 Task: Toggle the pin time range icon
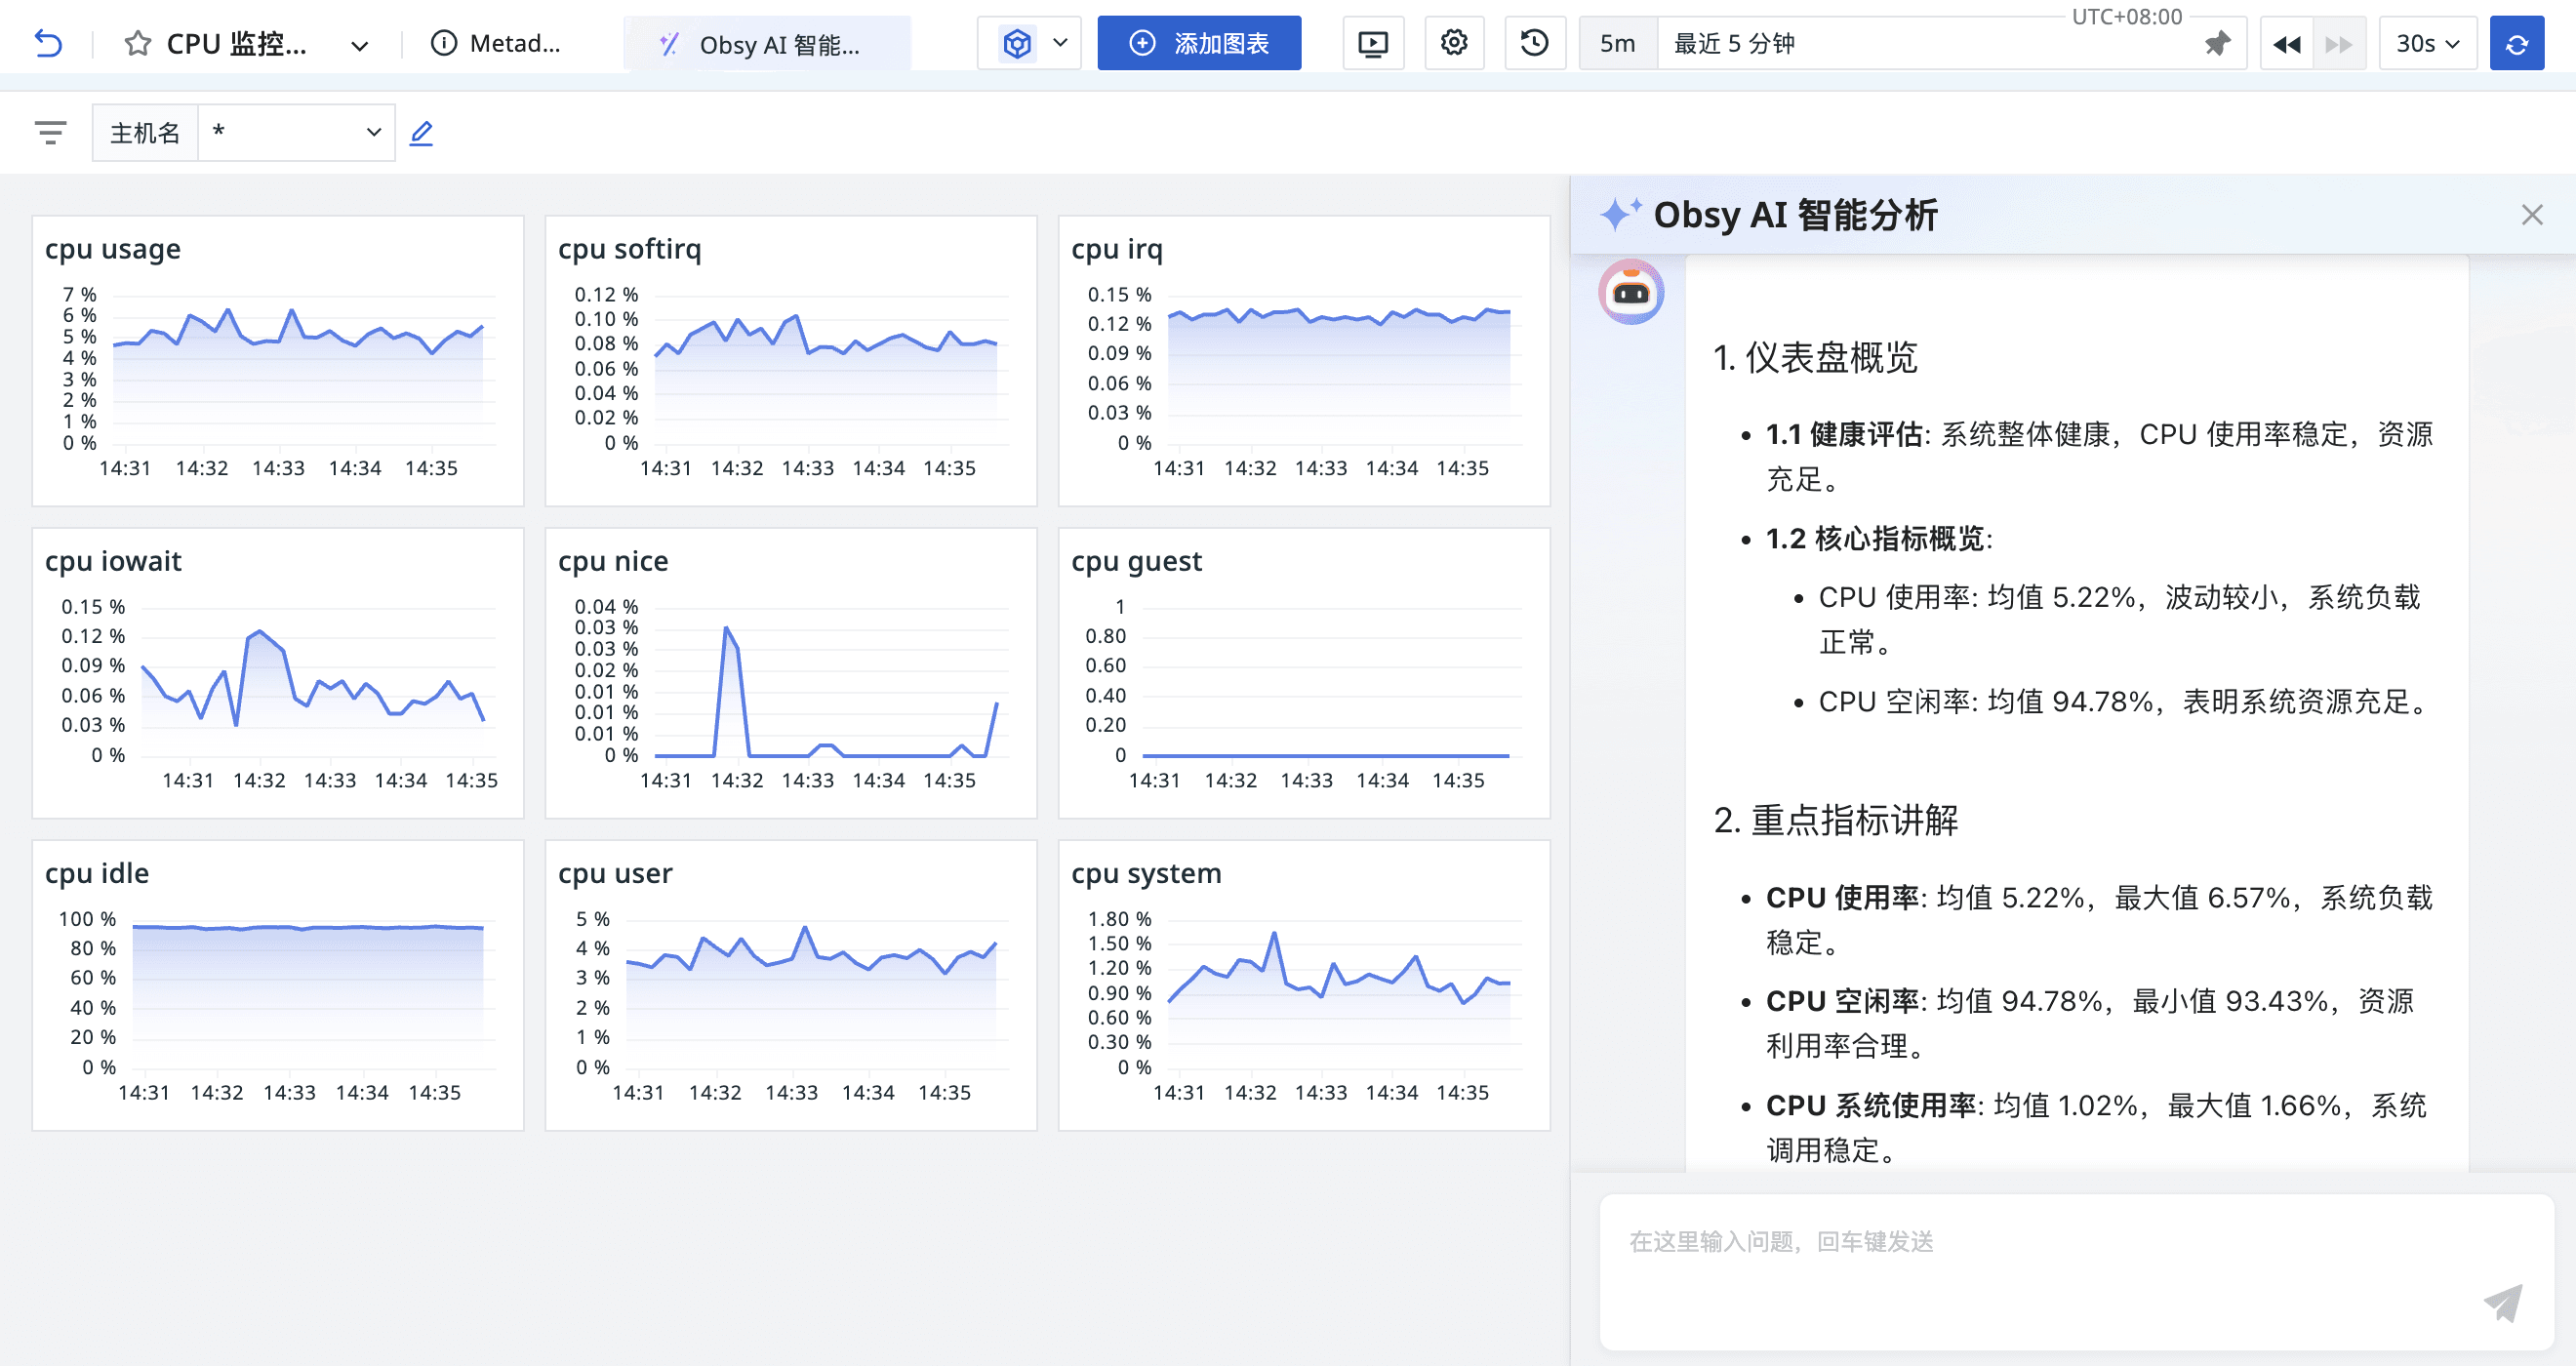(2217, 43)
